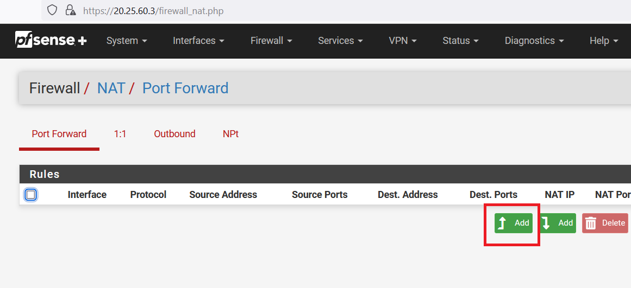Image resolution: width=631 pixels, height=288 pixels.
Task: Click the NAT breadcrumb link
Action: 111,88
